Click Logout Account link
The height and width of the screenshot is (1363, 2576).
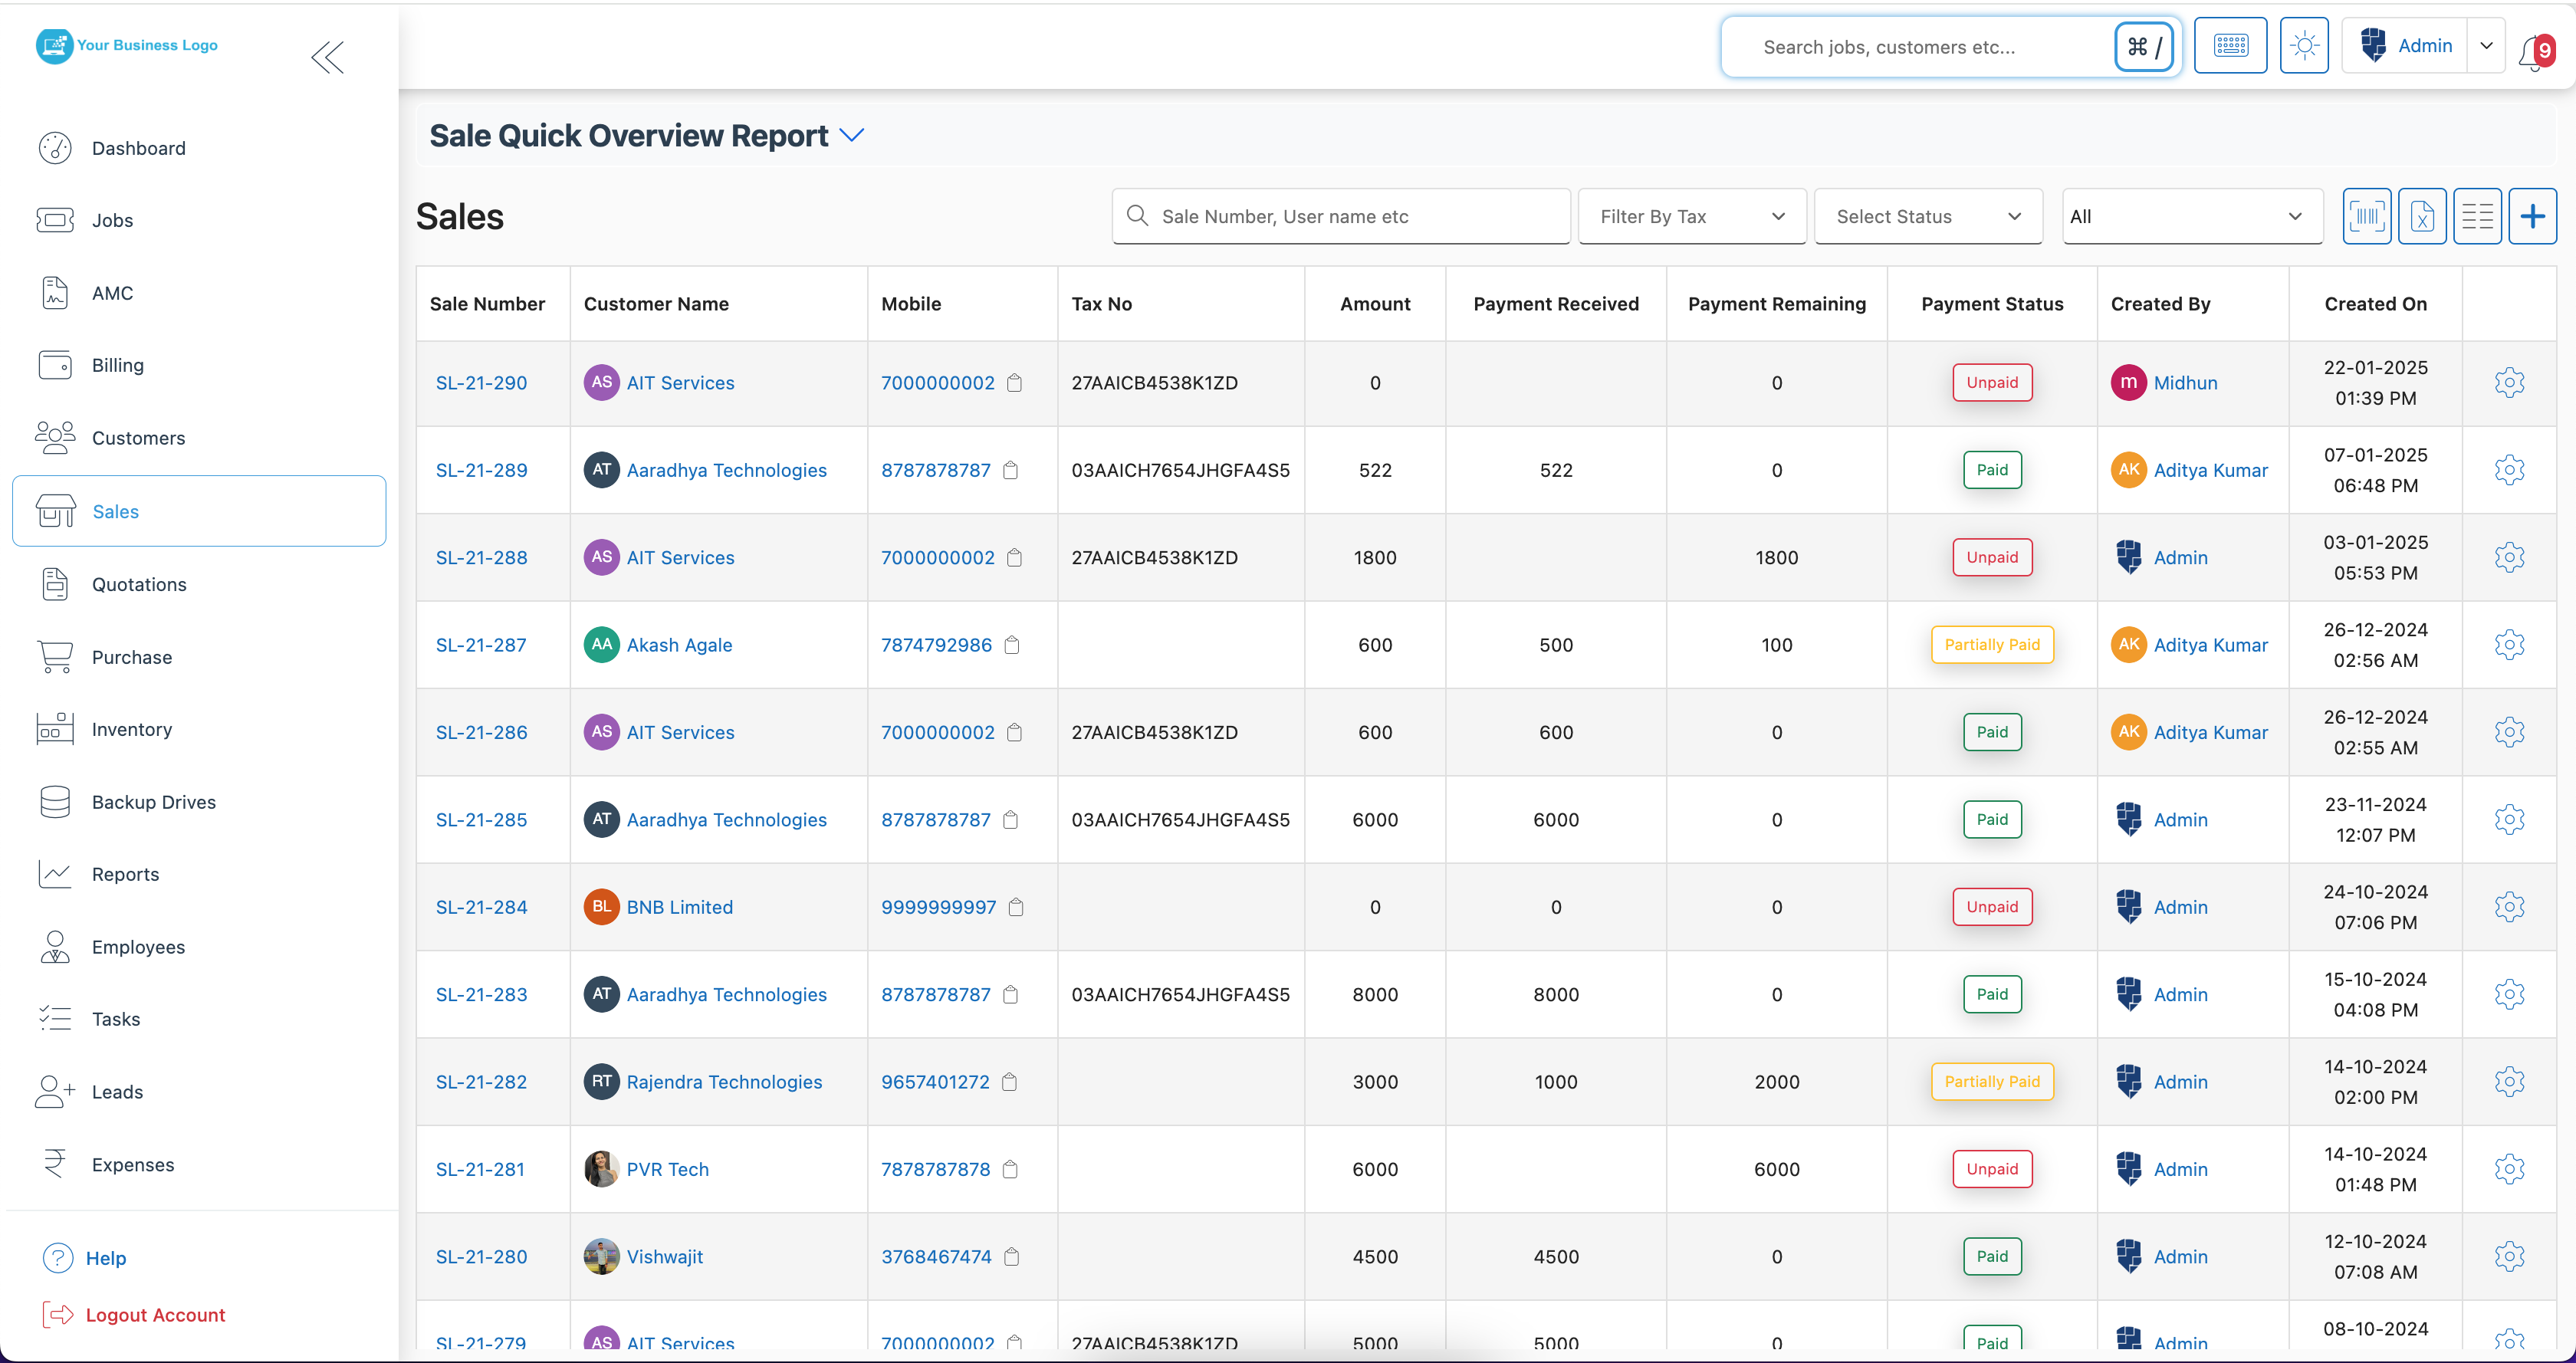click(155, 1315)
